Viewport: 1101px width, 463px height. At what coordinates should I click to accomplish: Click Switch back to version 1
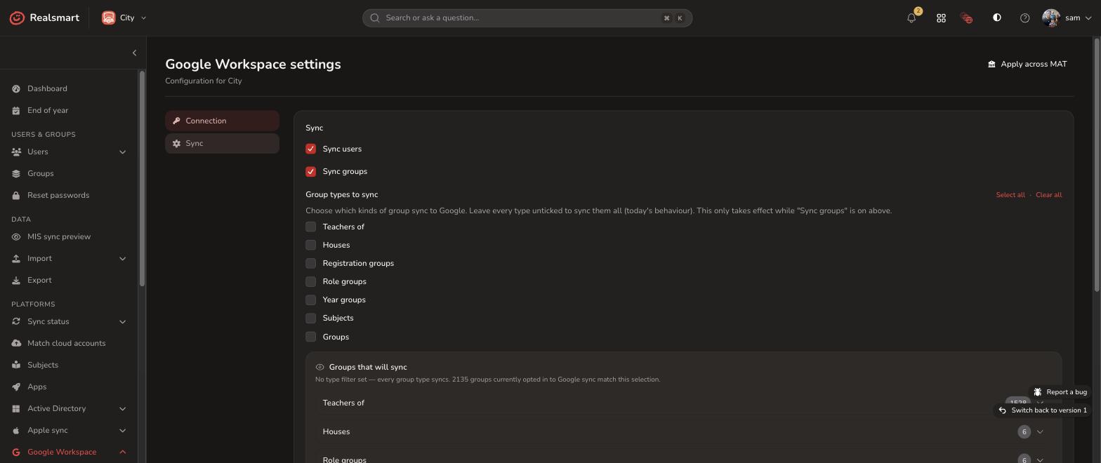[1042, 410]
